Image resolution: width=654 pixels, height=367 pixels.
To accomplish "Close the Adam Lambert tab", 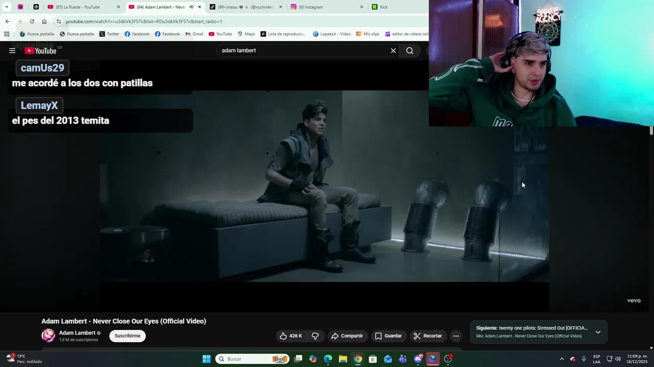I will pos(200,7).
